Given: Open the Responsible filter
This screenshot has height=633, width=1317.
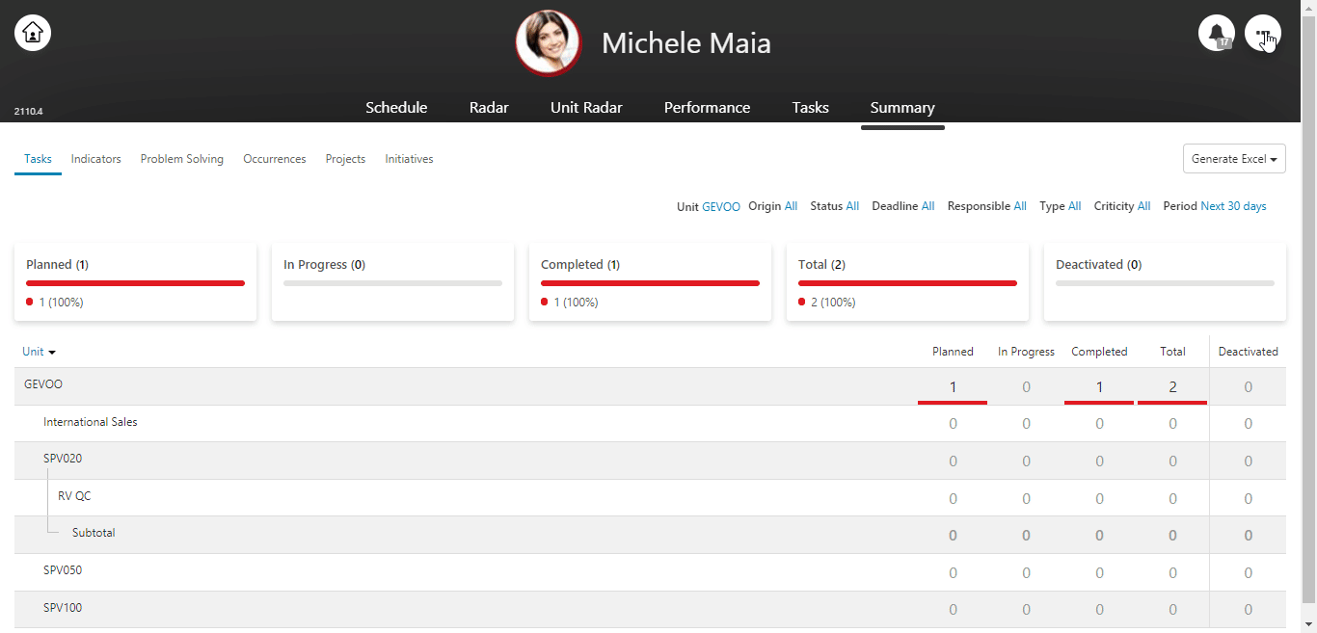Looking at the screenshot, I should click(x=1020, y=206).
